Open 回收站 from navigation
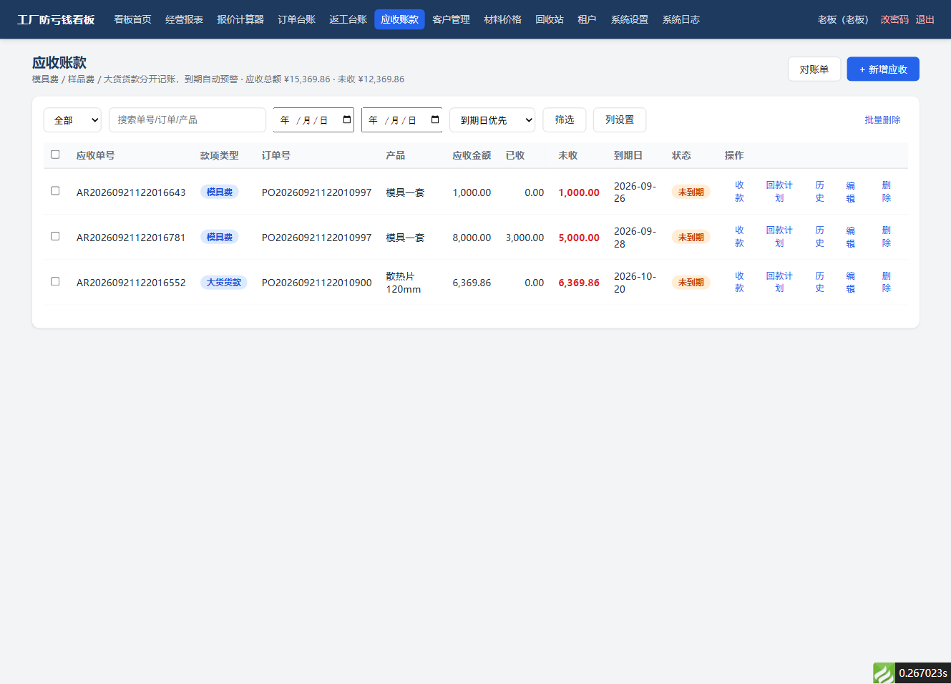 coord(550,19)
